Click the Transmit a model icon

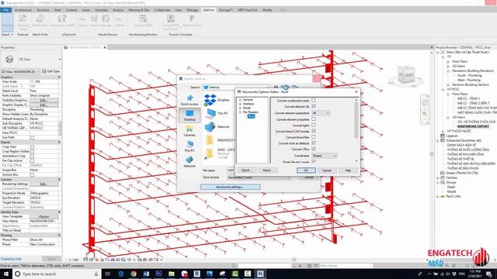pos(62,21)
